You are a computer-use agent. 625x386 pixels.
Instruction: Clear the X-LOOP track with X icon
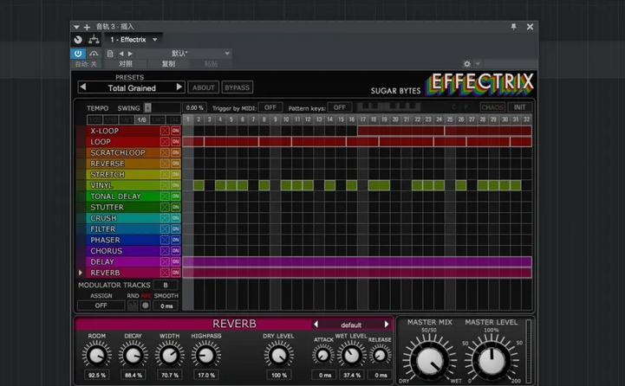point(165,131)
